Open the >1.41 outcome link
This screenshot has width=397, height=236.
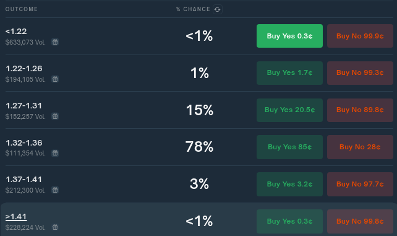(x=16, y=217)
